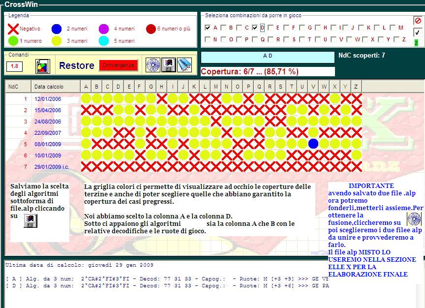
Task: Click the red X in row 1 column H
Action: pyautogui.click(x=162, y=99)
